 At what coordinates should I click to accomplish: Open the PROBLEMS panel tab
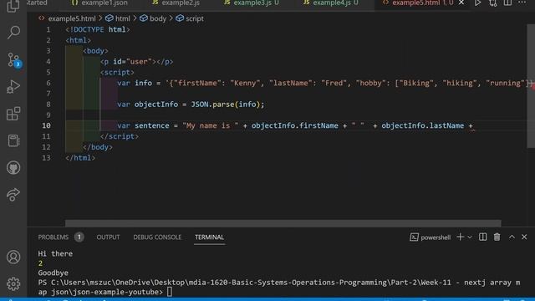coord(53,237)
